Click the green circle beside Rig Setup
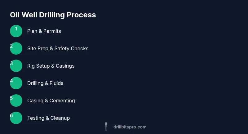The image size is (248, 134). (x=16, y=66)
